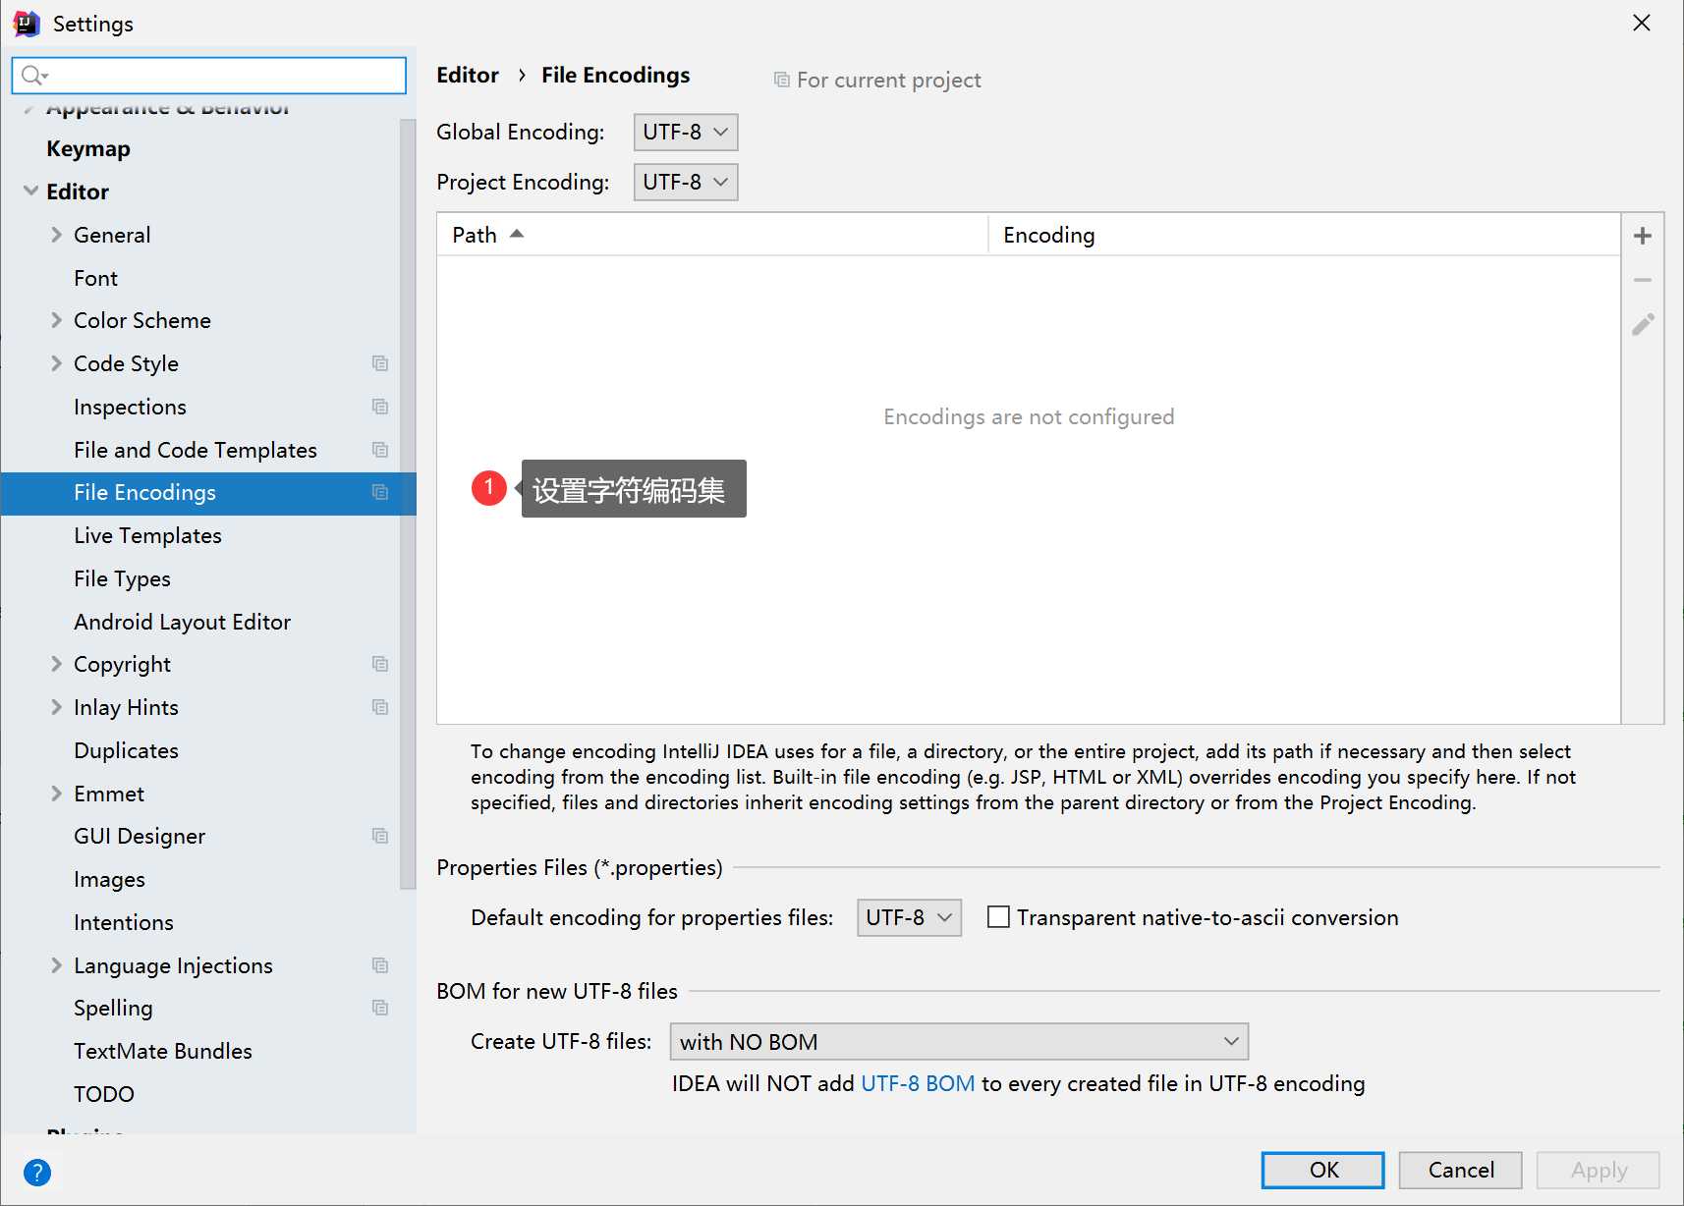Click the edit pencil icon
Image resolution: width=1684 pixels, height=1206 pixels.
[x=1642, y=324]
